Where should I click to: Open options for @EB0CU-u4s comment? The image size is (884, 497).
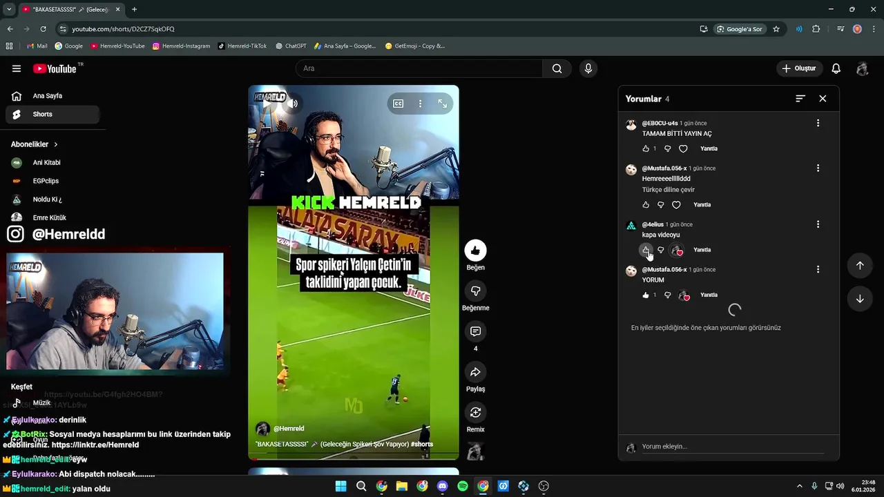[818, 123]
